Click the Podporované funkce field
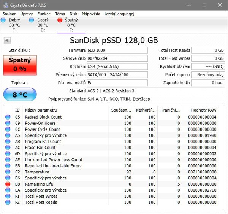 tap(156, 99)
